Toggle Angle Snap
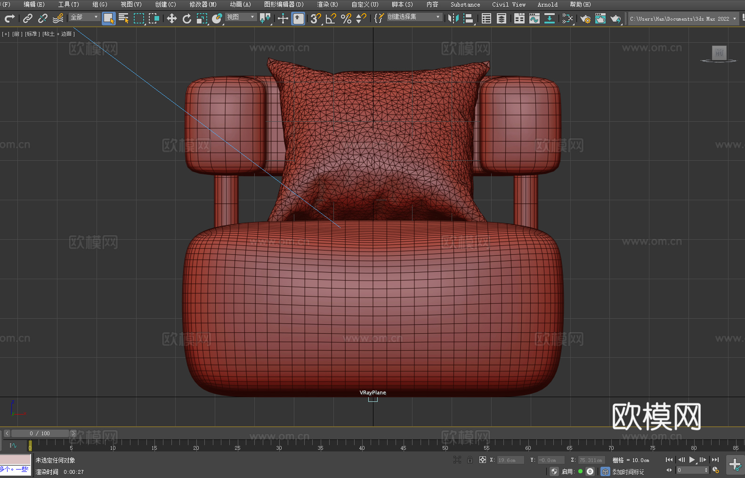The height and width of the screenshot is (478, 745). pyautogui.click(x=331, y=18)
